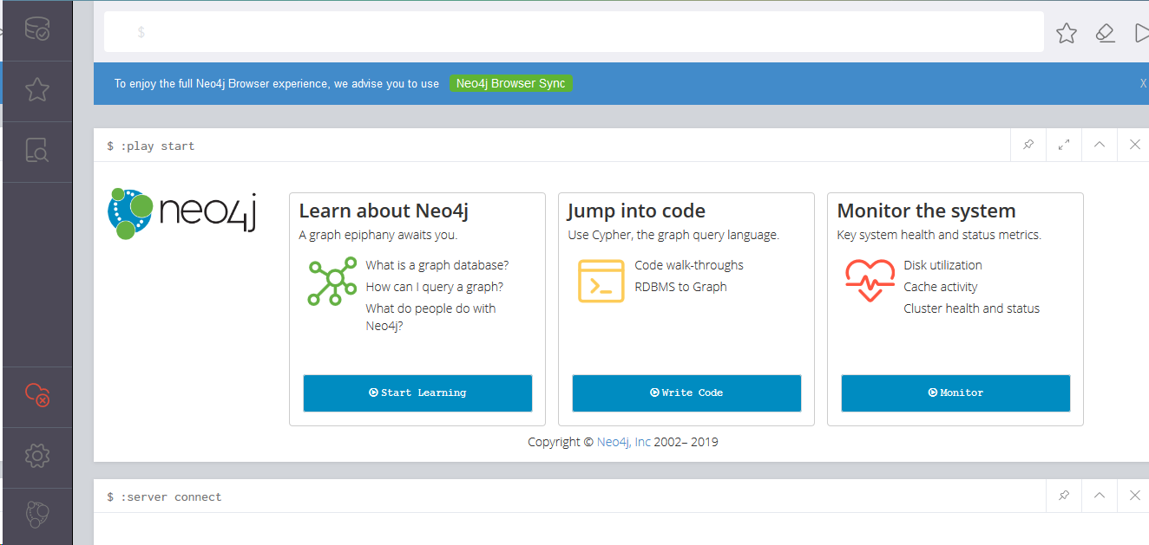Close the :play start frame

[x=1134, y=145]
